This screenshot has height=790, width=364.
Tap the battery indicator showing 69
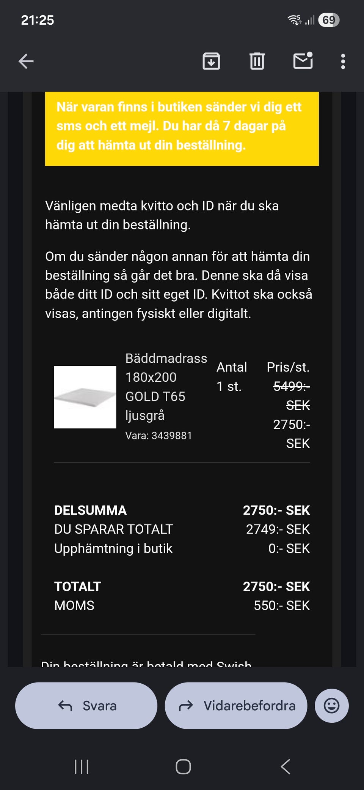point(329,20)
